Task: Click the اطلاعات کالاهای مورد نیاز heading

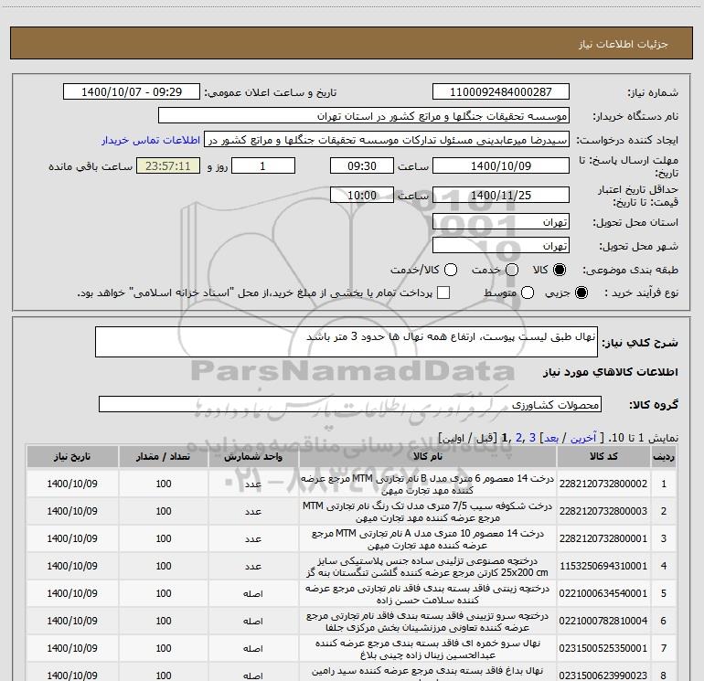Action: point(611,372)
